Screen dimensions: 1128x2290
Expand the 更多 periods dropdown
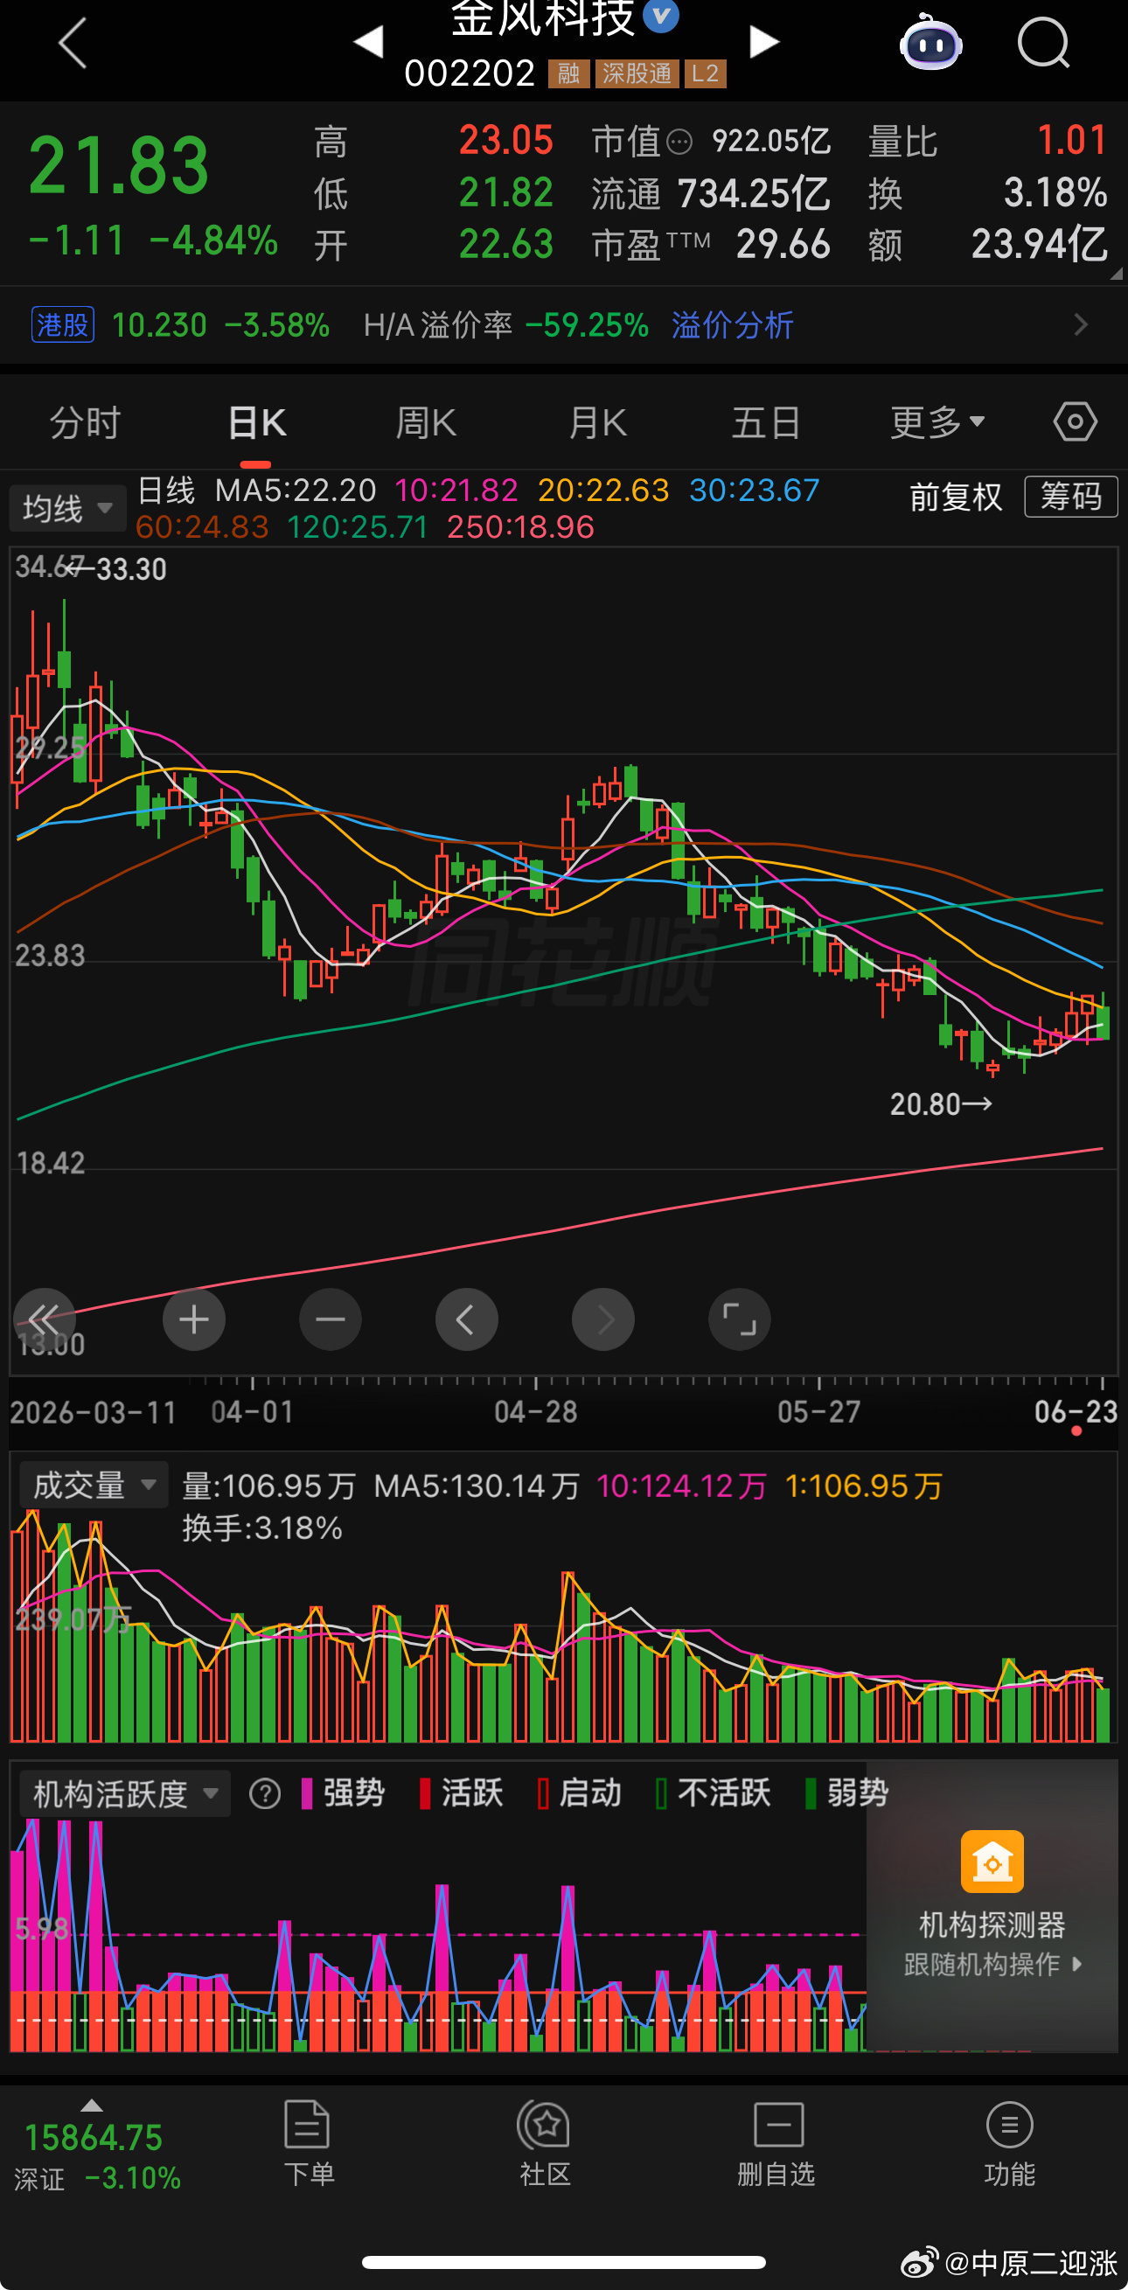click(937, 421)
